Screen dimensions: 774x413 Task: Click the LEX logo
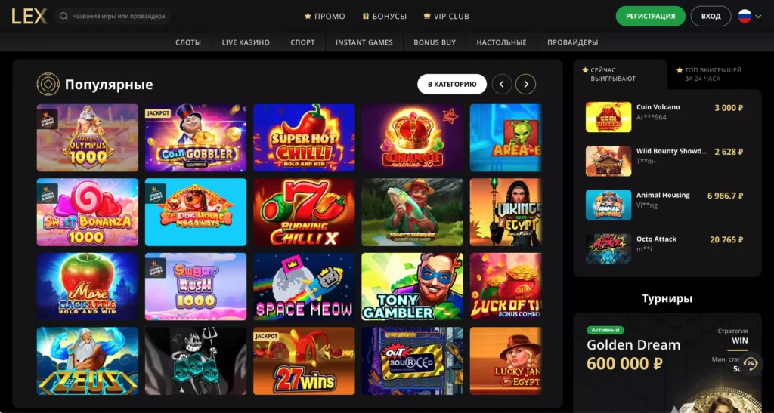coord(29,17)
